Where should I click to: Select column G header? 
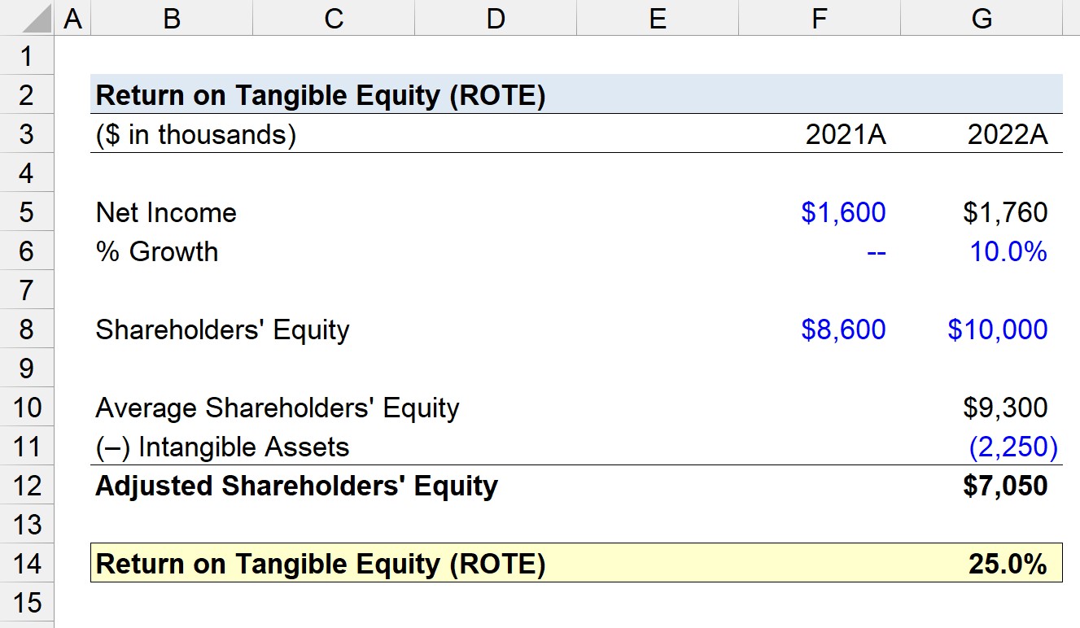pyautogui.click(x=982, y=18)
